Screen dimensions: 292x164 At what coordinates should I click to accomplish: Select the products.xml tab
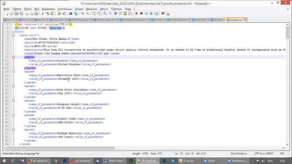236,20
